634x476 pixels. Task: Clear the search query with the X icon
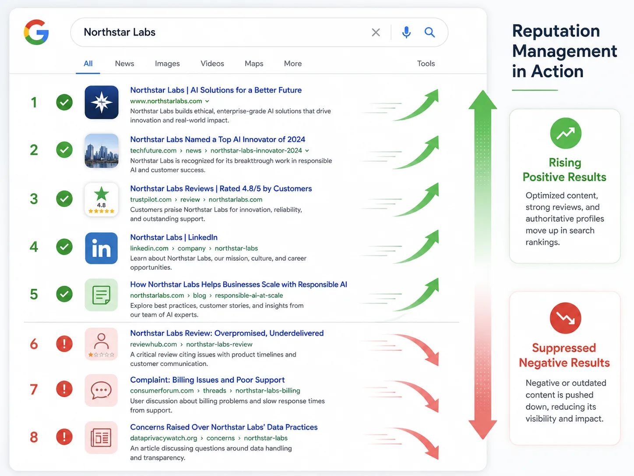[x=376, y=32]
